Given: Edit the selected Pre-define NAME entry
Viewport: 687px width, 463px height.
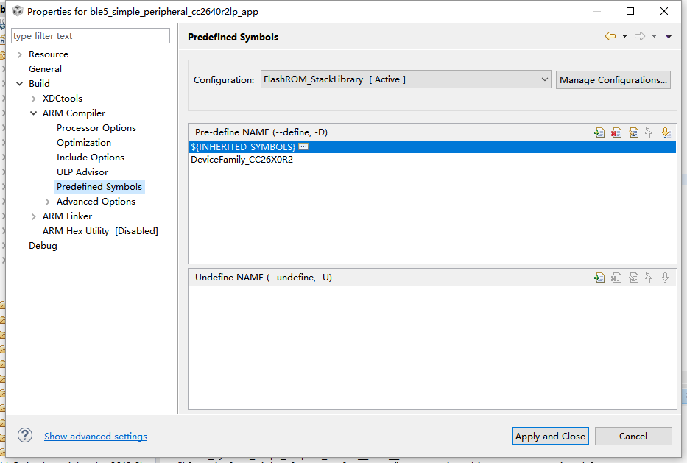Looking at the screenshot, I should 633,132.
